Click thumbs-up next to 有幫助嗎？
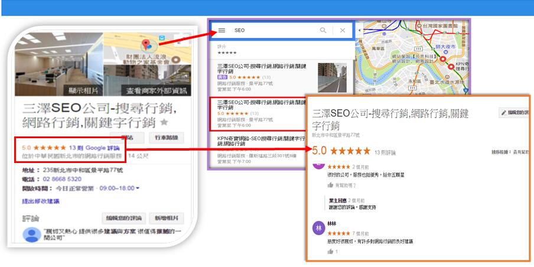 pos(330,185)
